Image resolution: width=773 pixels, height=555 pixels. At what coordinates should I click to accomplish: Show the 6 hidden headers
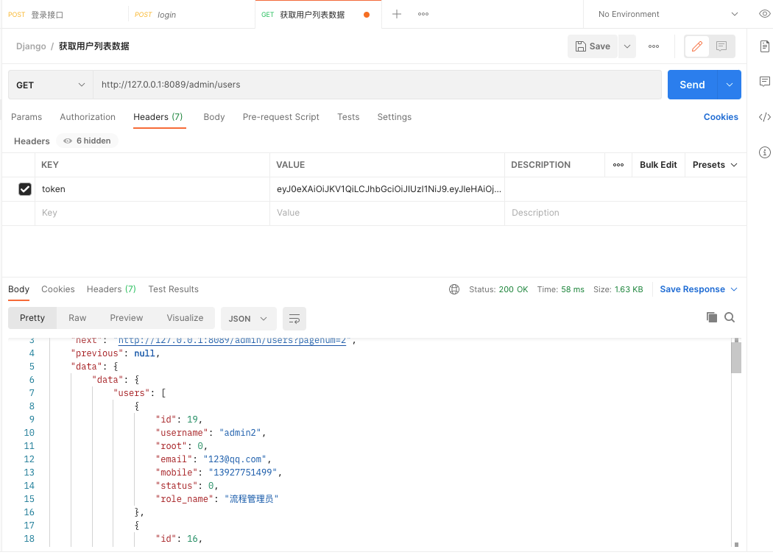click(88, 141)
